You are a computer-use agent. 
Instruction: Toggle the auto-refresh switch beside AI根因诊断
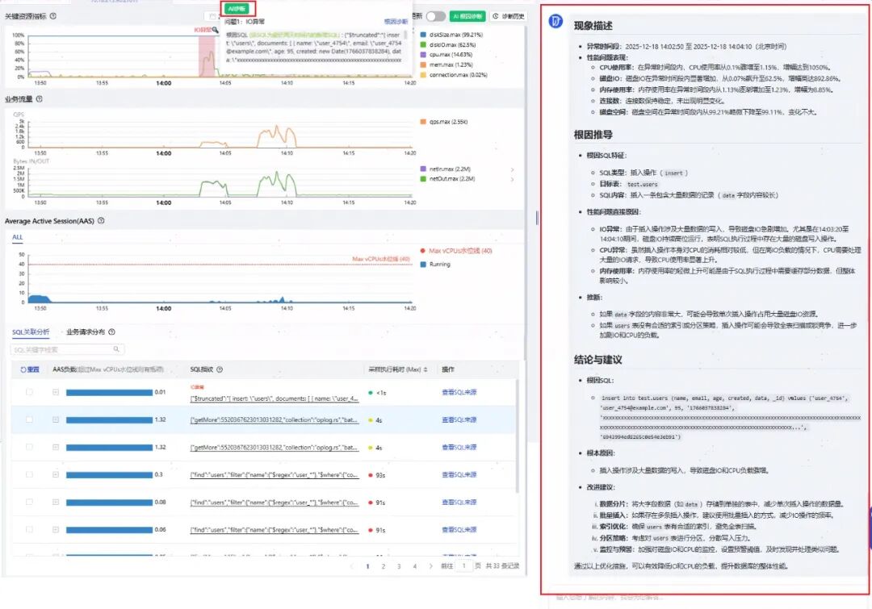pyautogui.click(x=436, y=16)
